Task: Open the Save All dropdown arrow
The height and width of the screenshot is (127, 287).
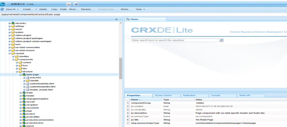Action: click(x=18, y=9)
